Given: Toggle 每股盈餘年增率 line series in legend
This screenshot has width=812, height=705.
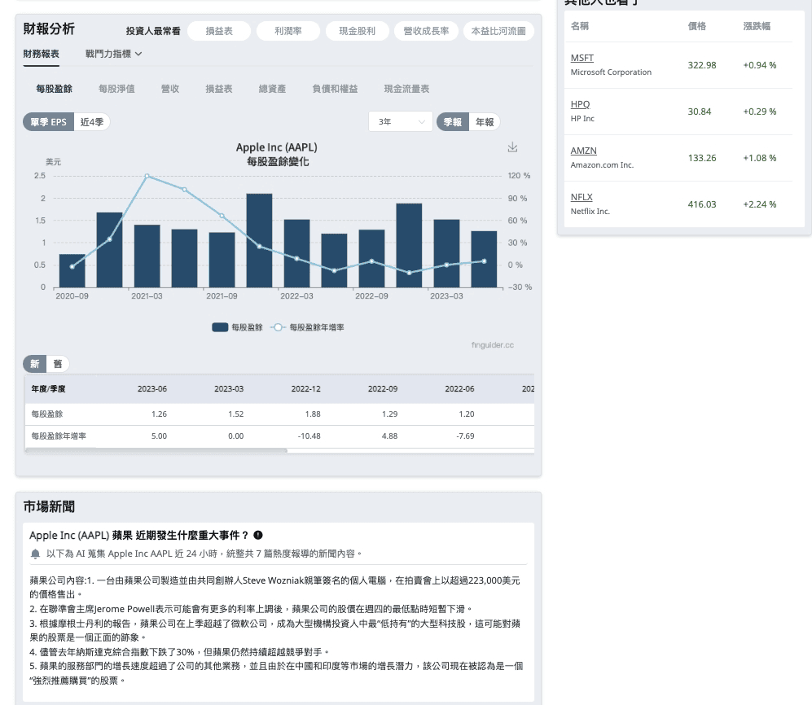Looking at the screenshot, I should click(307, 327).
